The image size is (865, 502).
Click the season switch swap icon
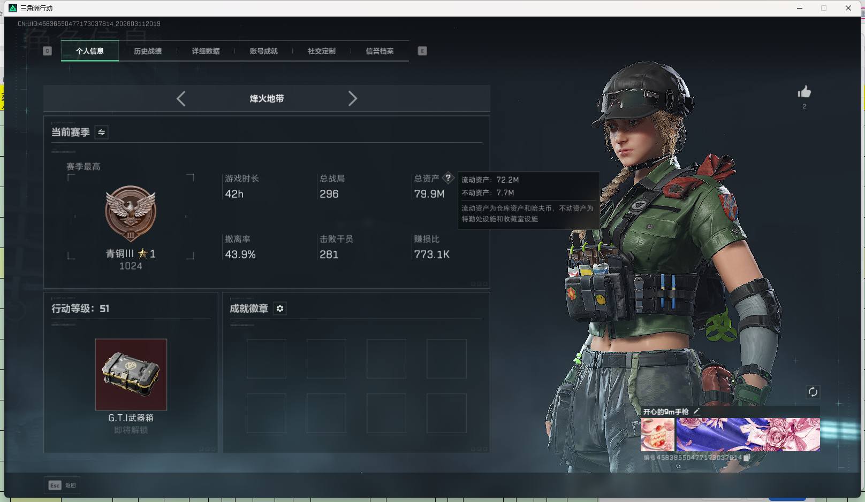pos(101,132)
